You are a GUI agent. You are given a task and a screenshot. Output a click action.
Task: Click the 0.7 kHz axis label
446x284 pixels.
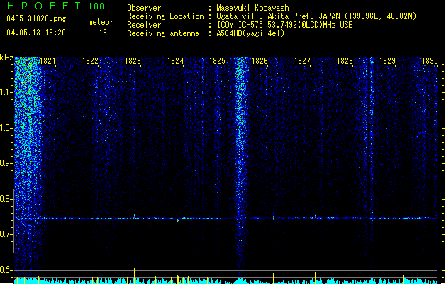click(6, 234)
